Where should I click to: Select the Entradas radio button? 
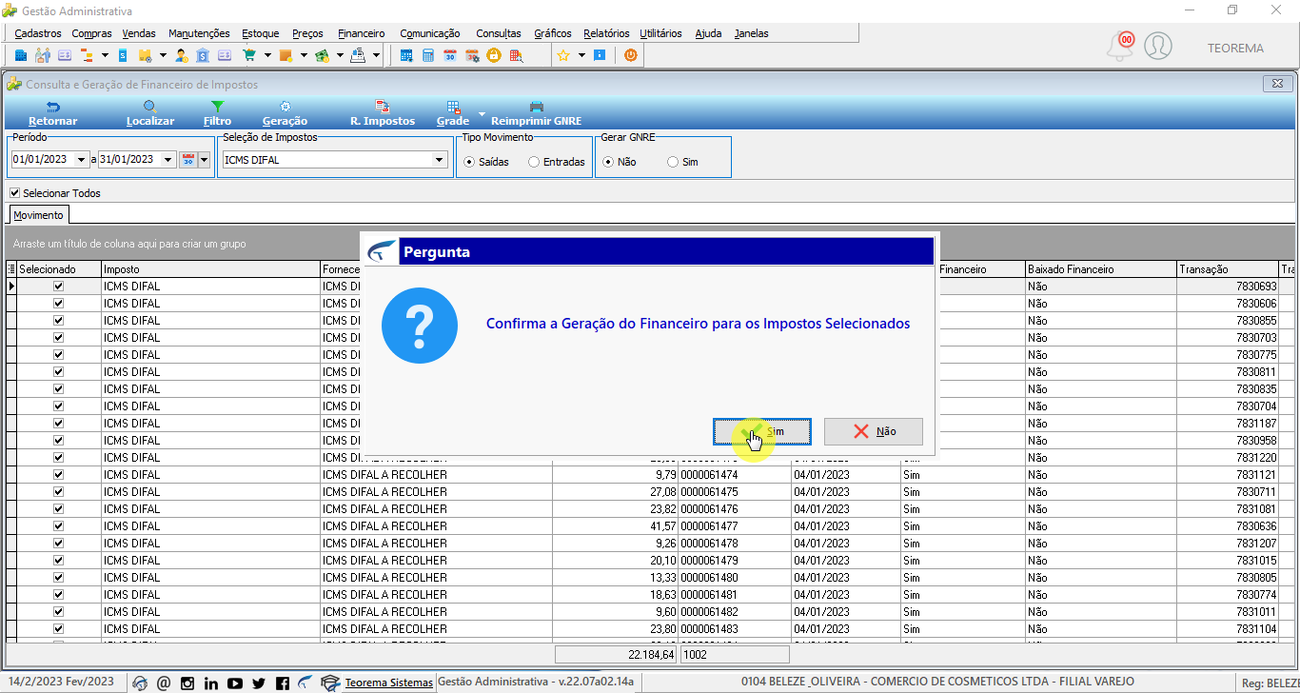(x=534, y=162)
